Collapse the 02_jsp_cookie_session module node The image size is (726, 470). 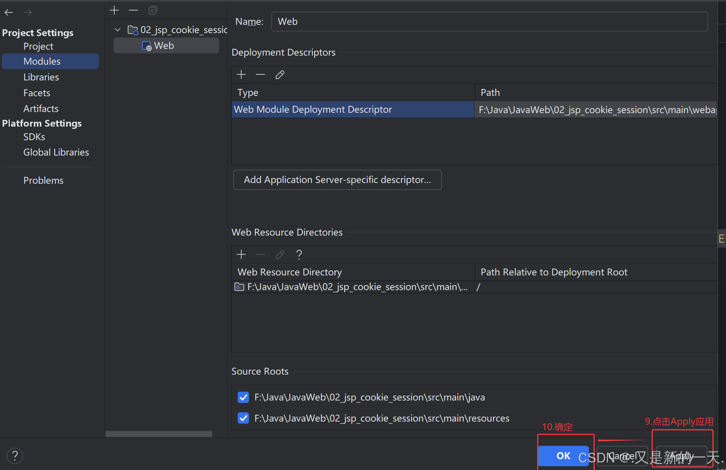[x=118, y=30]
